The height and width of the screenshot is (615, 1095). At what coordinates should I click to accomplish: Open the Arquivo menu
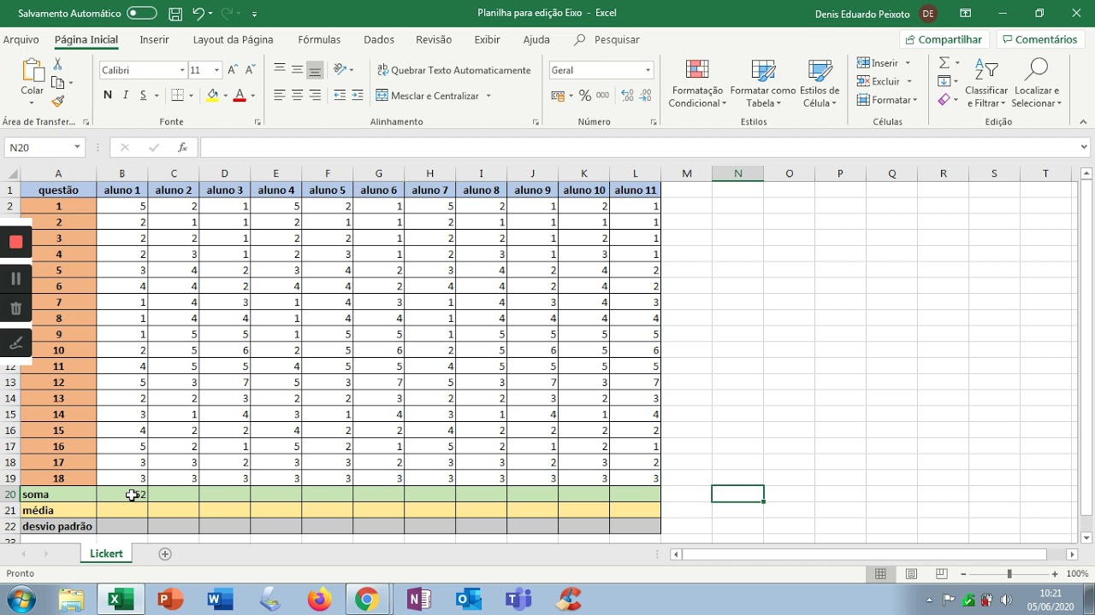point(21,39)
